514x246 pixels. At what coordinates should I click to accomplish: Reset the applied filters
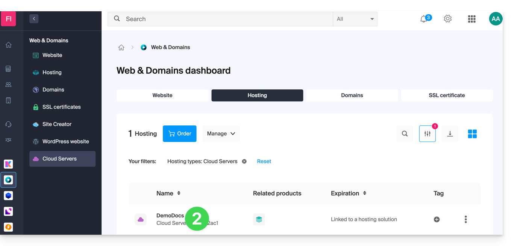pos(264,161)
